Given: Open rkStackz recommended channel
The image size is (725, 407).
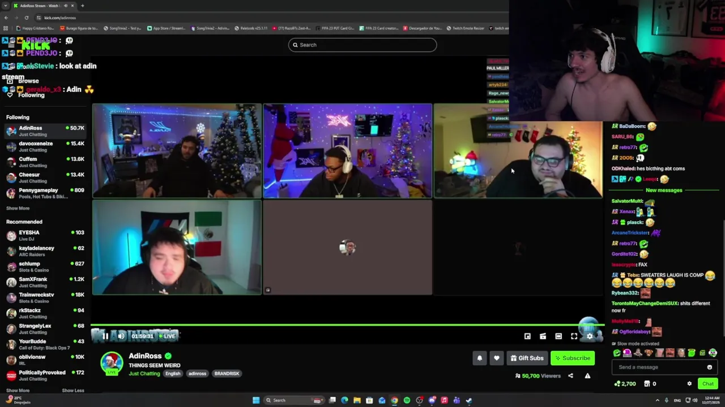Looking at the screenshot, I should [x=45, y=313].
